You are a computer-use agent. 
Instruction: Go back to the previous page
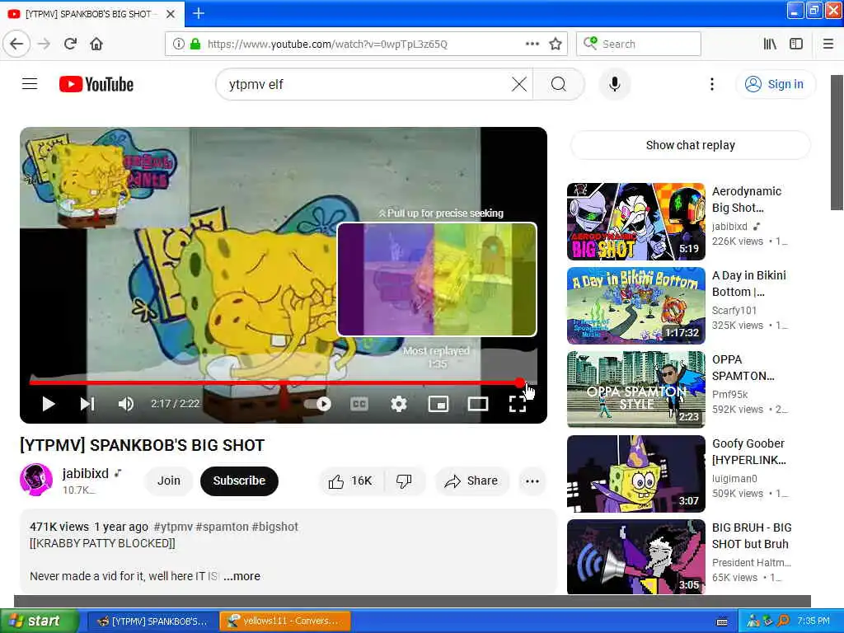click(x=16, y=45)
